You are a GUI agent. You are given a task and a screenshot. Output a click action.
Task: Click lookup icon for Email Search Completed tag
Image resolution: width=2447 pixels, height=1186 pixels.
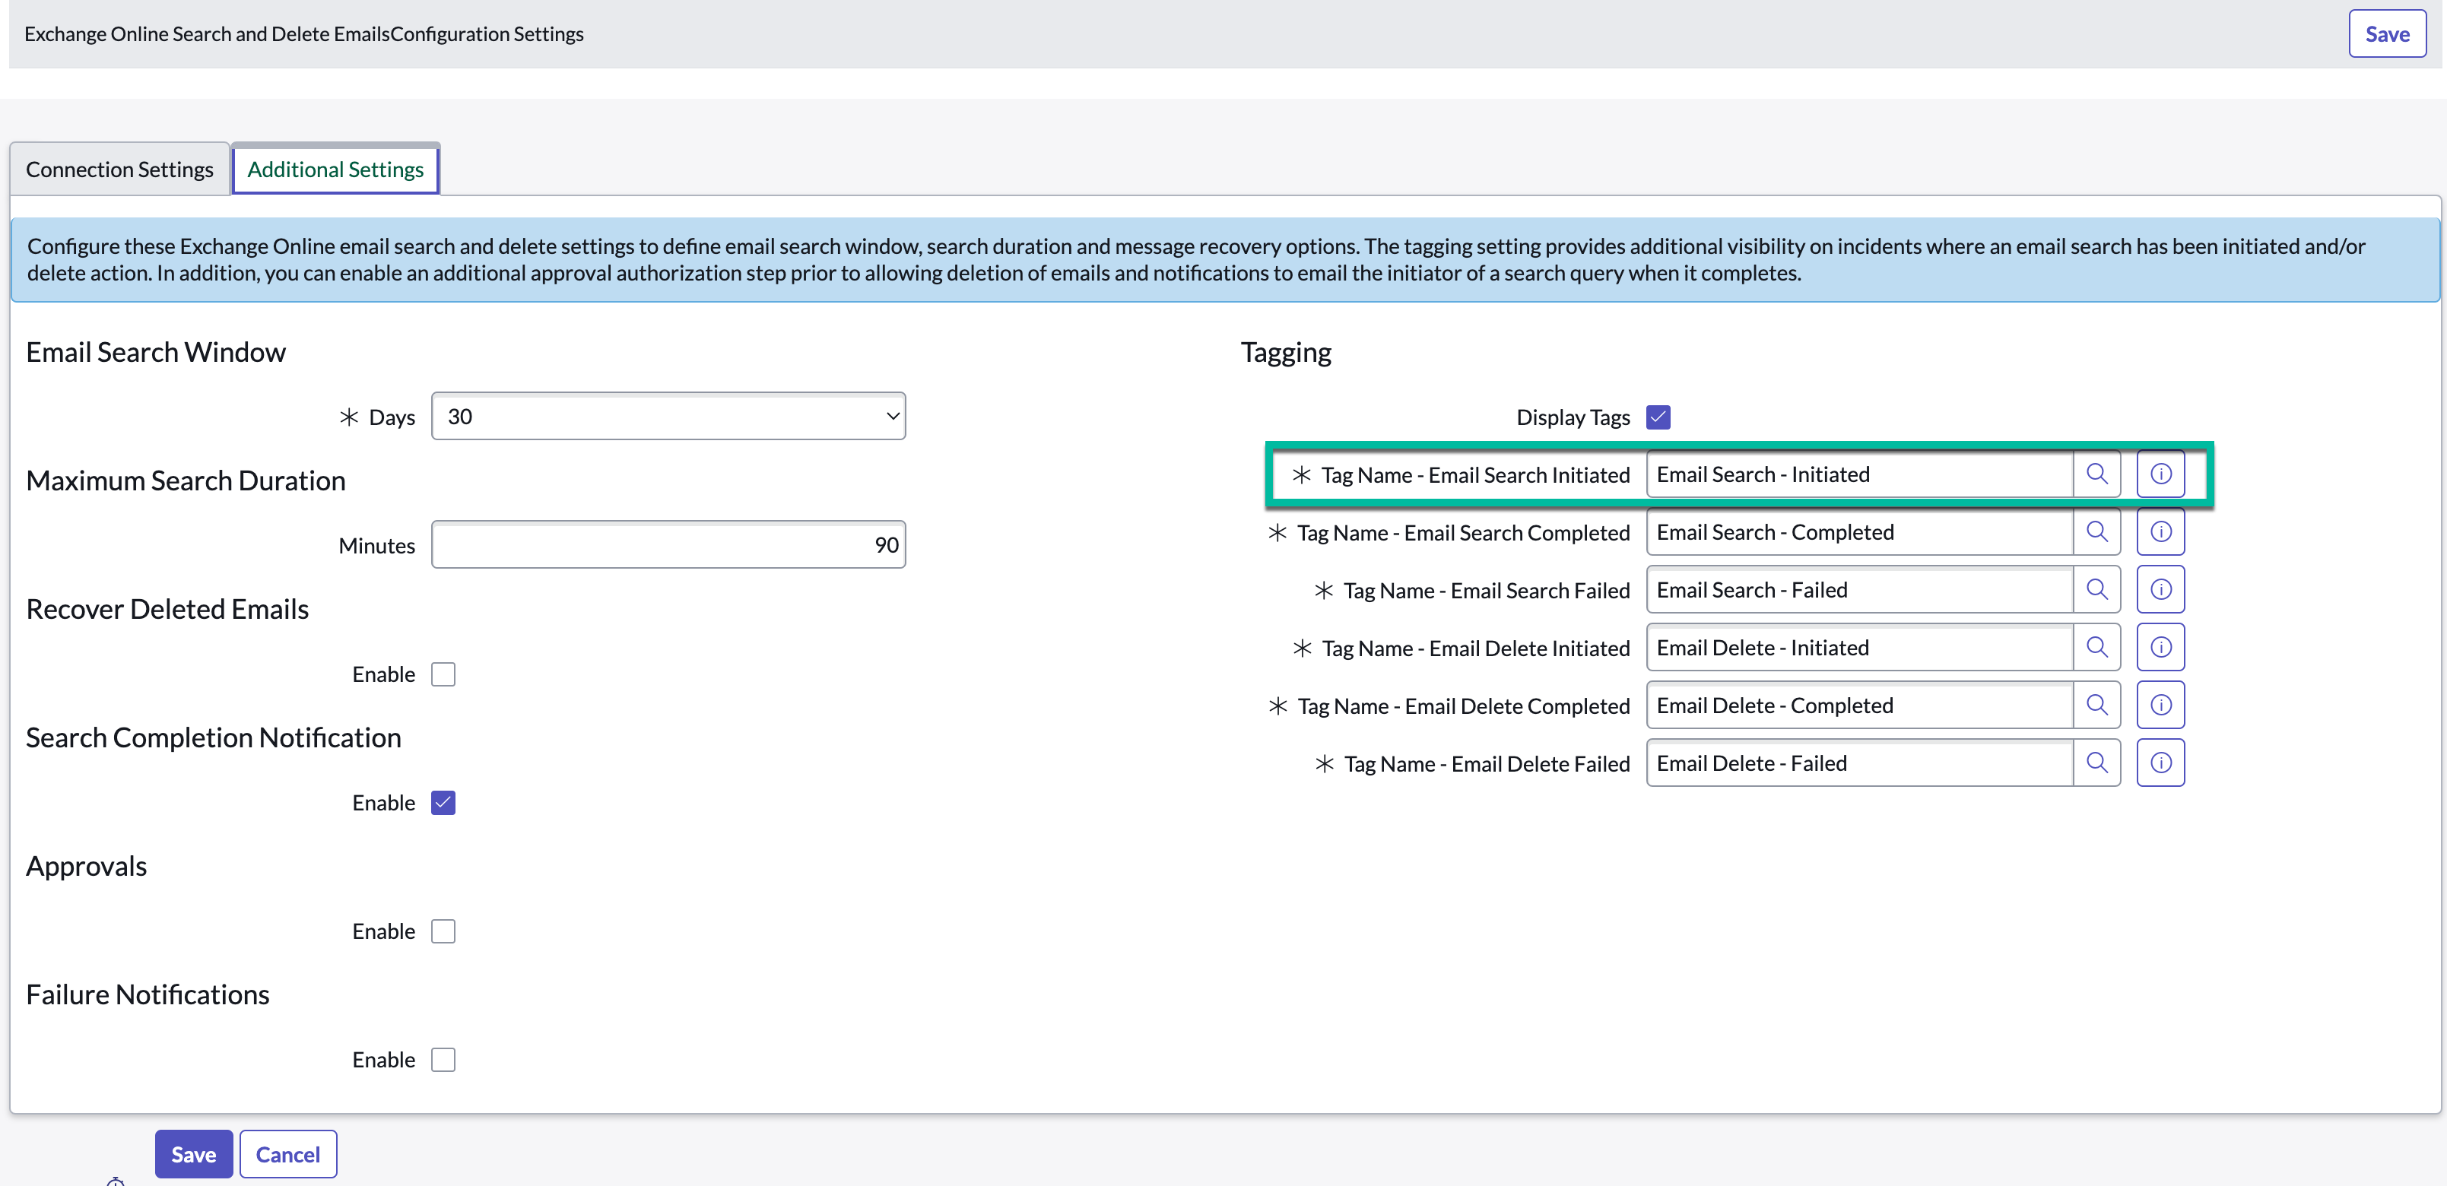click(2096, 531)
